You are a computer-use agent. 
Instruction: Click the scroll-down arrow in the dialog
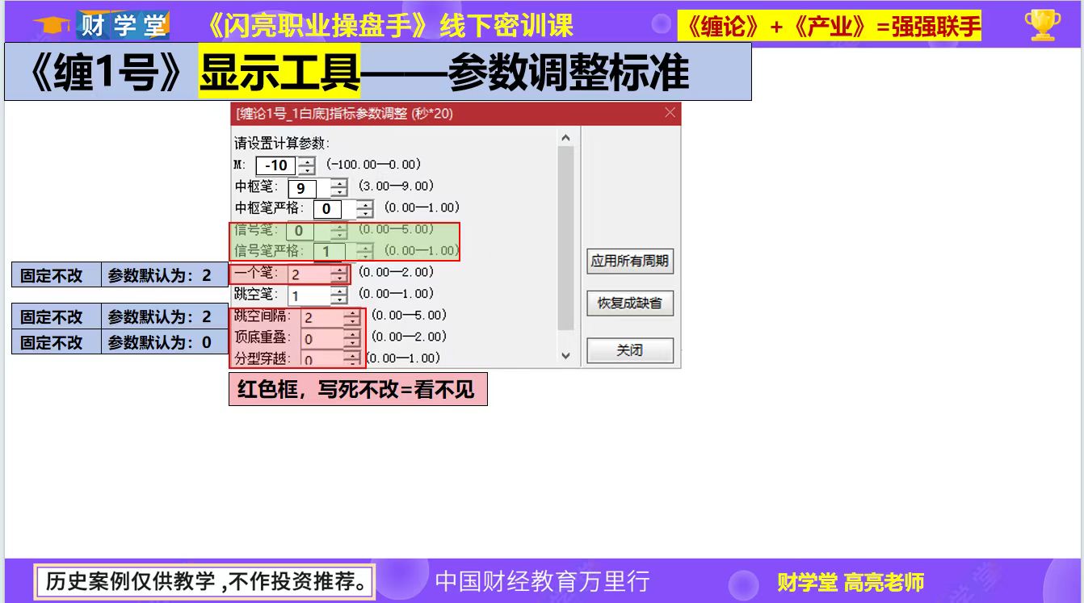566,353
